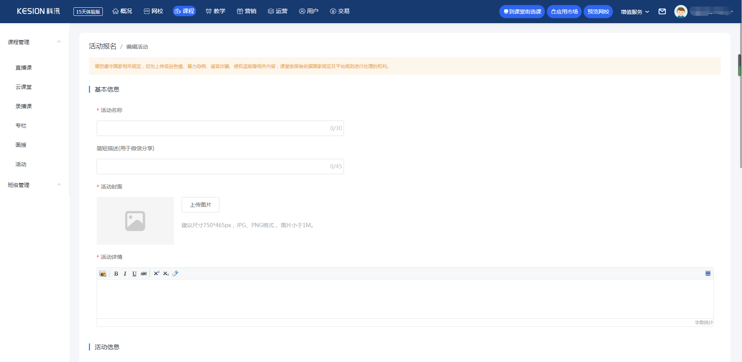Click the 上传图片 button

[200, 205]
